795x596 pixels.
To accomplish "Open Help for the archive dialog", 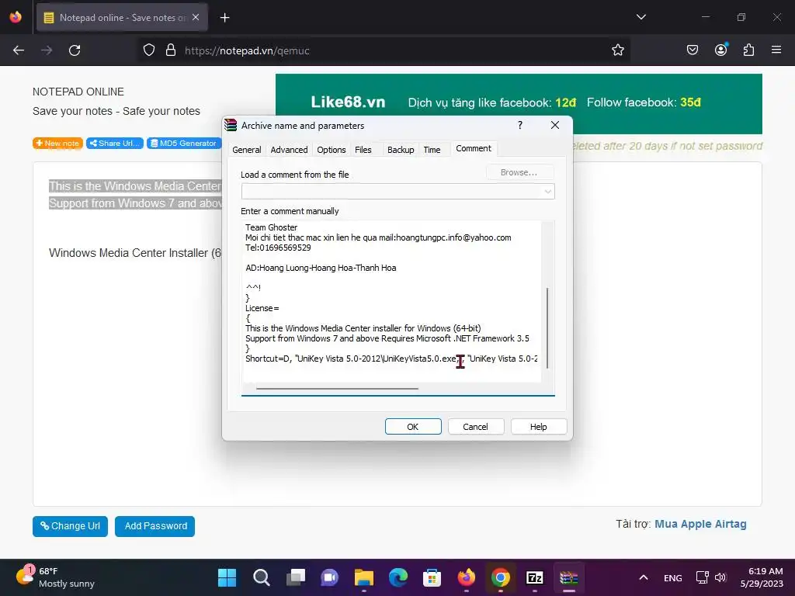I will pos(539,427).
